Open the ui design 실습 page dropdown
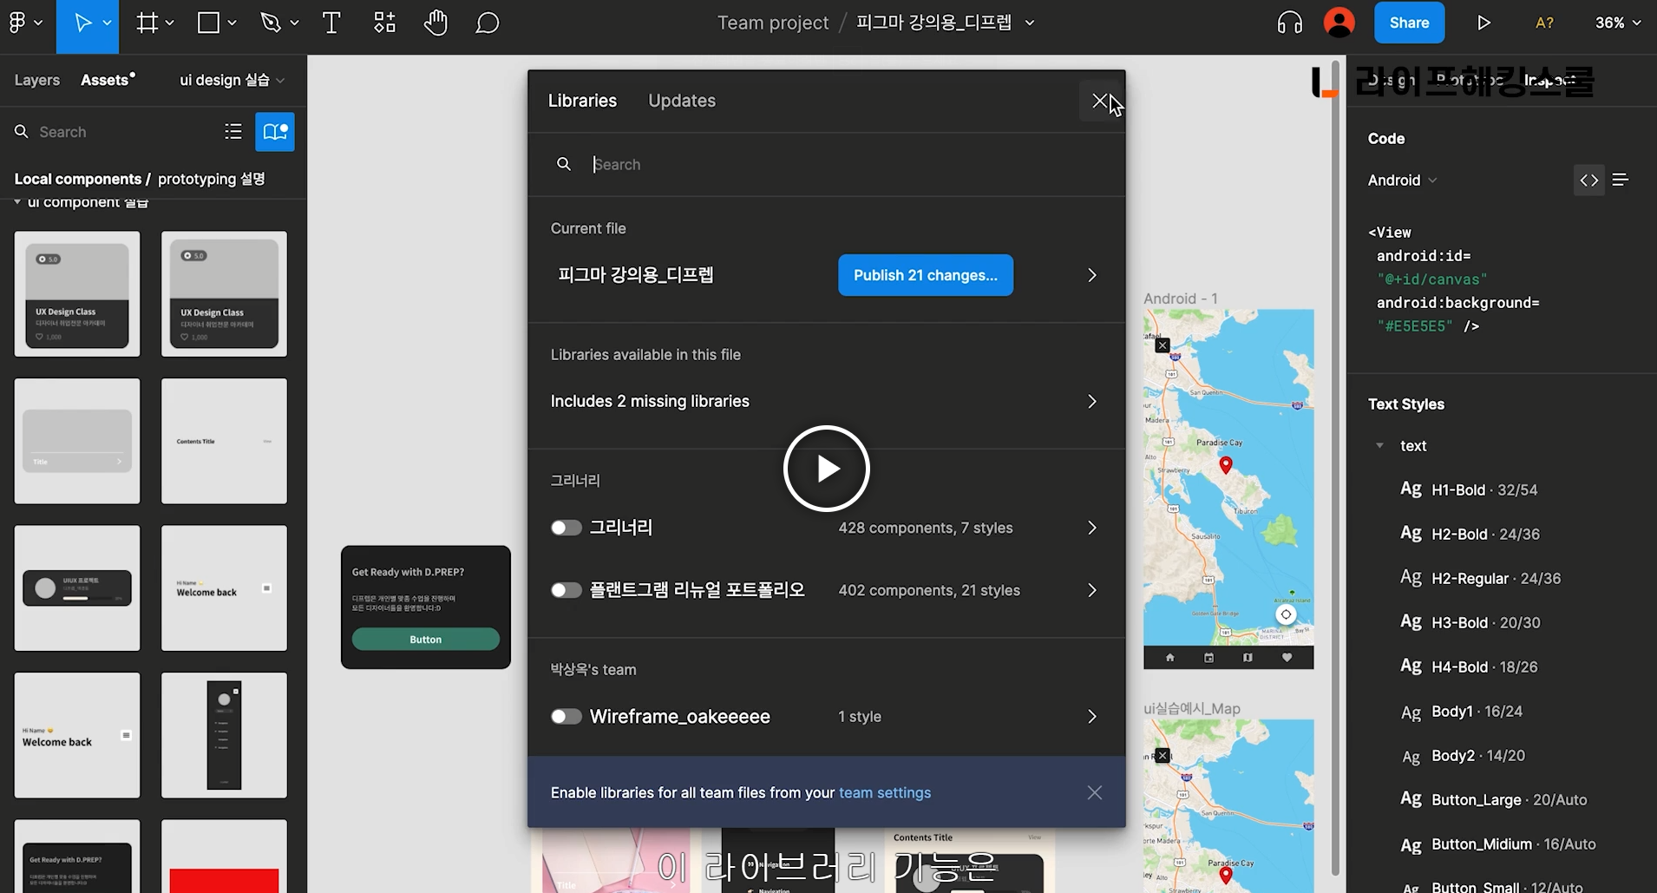1657x893 pixels. click(232, 80)
